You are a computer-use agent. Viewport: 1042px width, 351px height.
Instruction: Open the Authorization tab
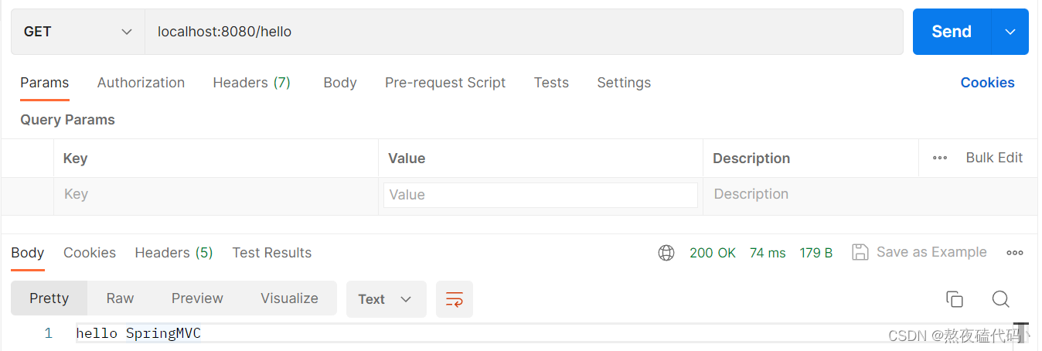coord(141,83)
